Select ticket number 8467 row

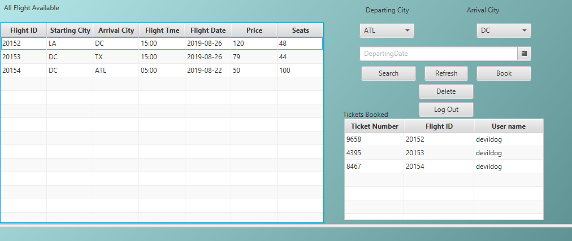(x=444, y=166)
